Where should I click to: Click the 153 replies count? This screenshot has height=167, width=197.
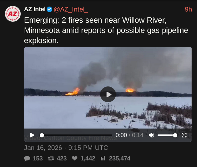(x=38, y=158)
